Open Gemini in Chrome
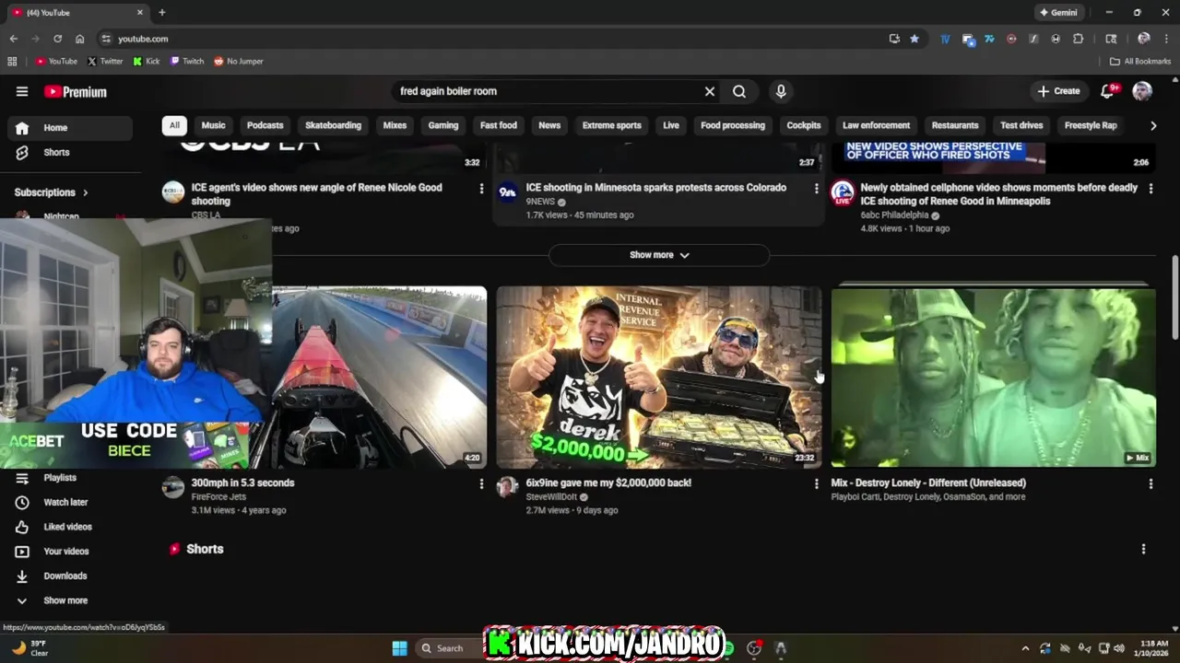Viewport: 1180px width, 663px height. (x=1058, y=13)
